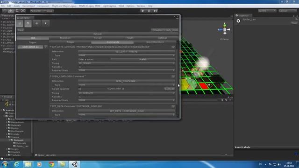299x168 pixels.
Task: Remove OPEN_CONTAINER command via corner button
Action: (173, 77)
